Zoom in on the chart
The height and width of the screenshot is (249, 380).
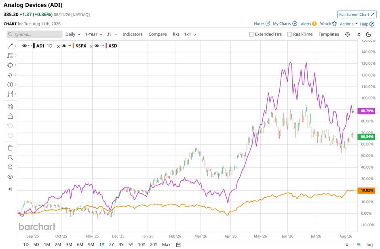coord(10,157)
